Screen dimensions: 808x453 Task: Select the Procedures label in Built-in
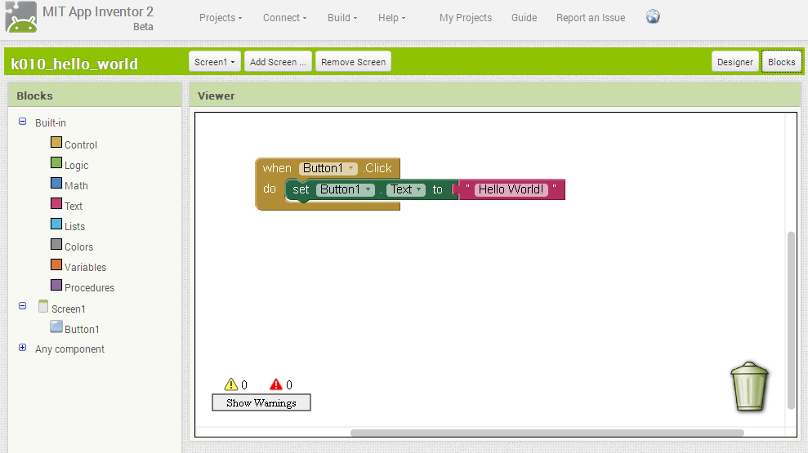pos(89,288)
